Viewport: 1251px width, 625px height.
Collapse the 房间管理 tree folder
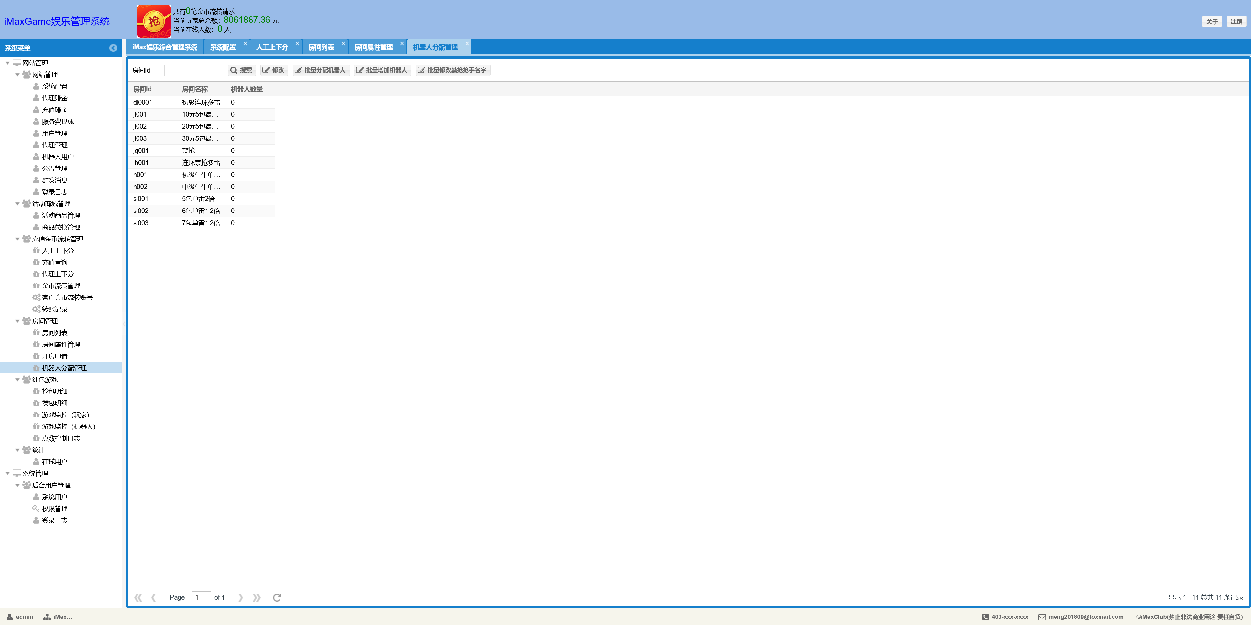coord(18,321)
